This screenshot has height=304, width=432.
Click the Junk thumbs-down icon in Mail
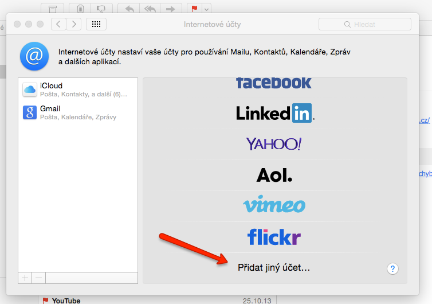[x=101, y=9]
